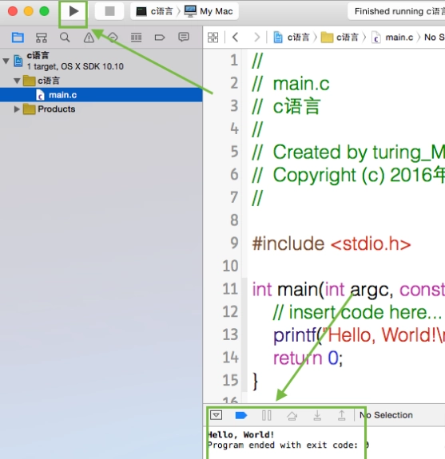Click No Selection in debug bar
Screen dimensions: 445x459
click(386, 415)
